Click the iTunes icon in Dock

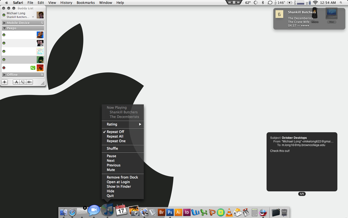107,210
